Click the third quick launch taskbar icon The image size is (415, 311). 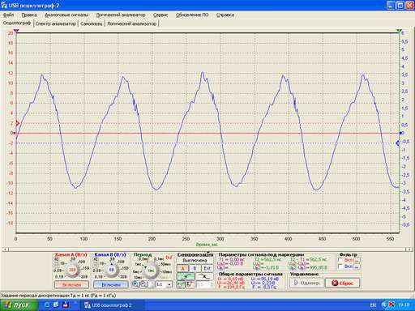65,305
